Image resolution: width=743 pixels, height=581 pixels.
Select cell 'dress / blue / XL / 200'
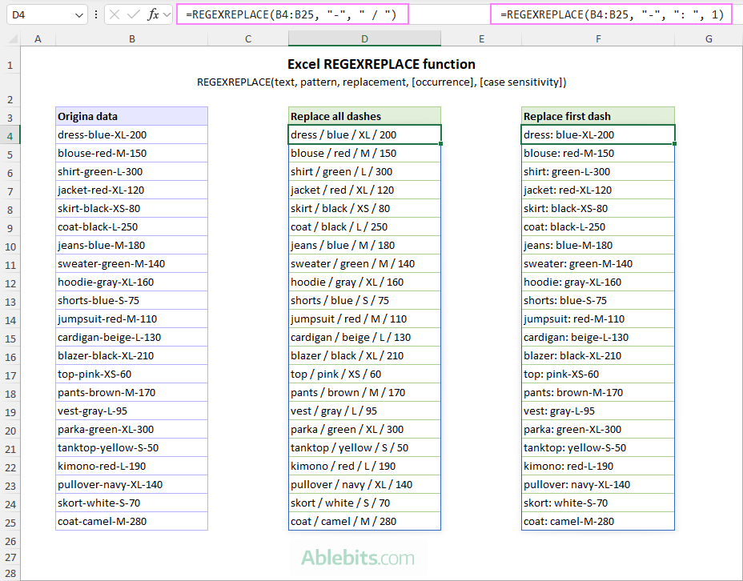[x=364, y=134]
